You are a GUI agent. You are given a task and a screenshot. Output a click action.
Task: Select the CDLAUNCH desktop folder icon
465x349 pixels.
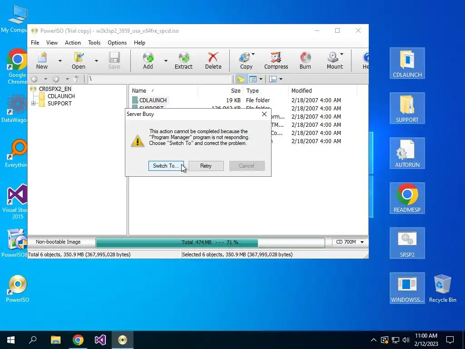coord(407,64)
